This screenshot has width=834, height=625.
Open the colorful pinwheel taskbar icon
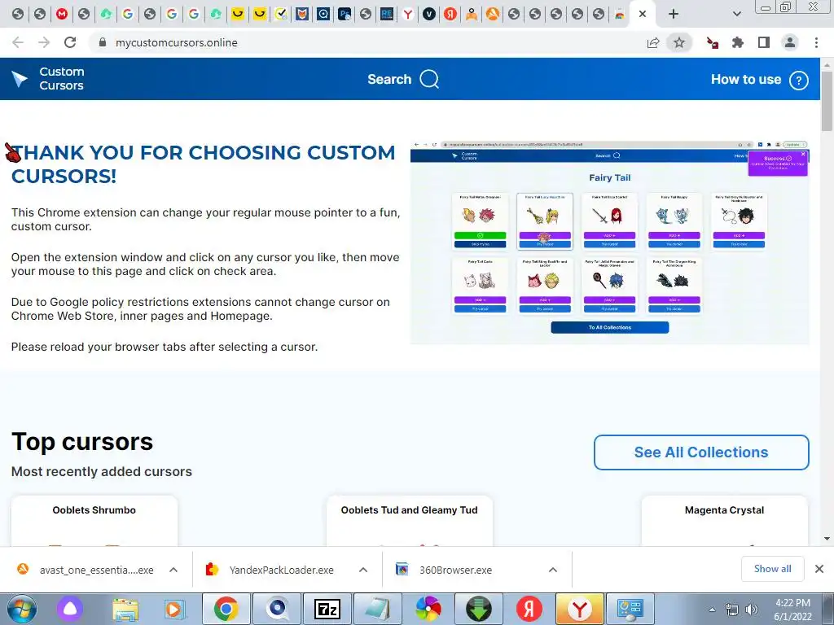pyautogui.click(x=428, y=609)
